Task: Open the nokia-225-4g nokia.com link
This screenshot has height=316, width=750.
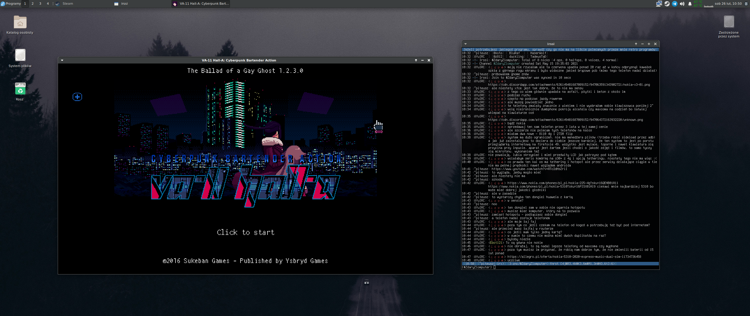Action: pyautogui.click(x=562, y=183)
